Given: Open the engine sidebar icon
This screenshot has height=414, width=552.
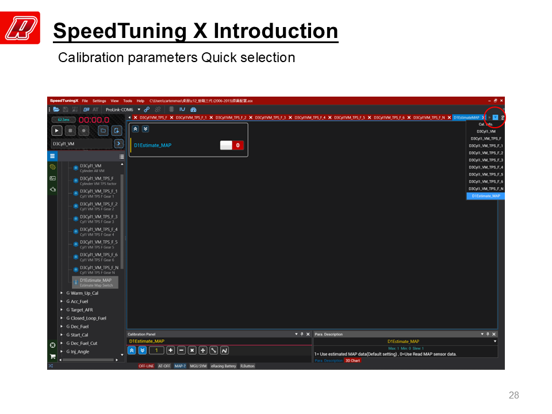Looking at the screenshot, I should 52,189.
